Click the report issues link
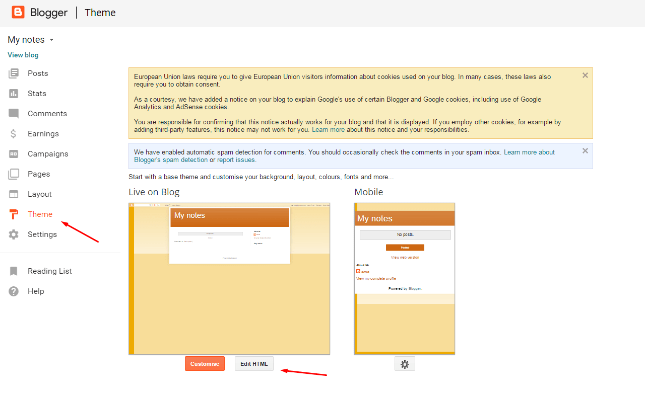The image size is (645, 398). coord(236,160)
